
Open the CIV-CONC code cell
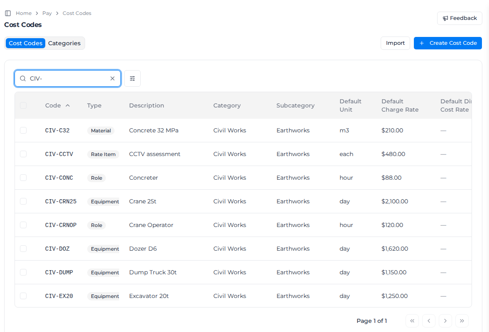[59, 178]
